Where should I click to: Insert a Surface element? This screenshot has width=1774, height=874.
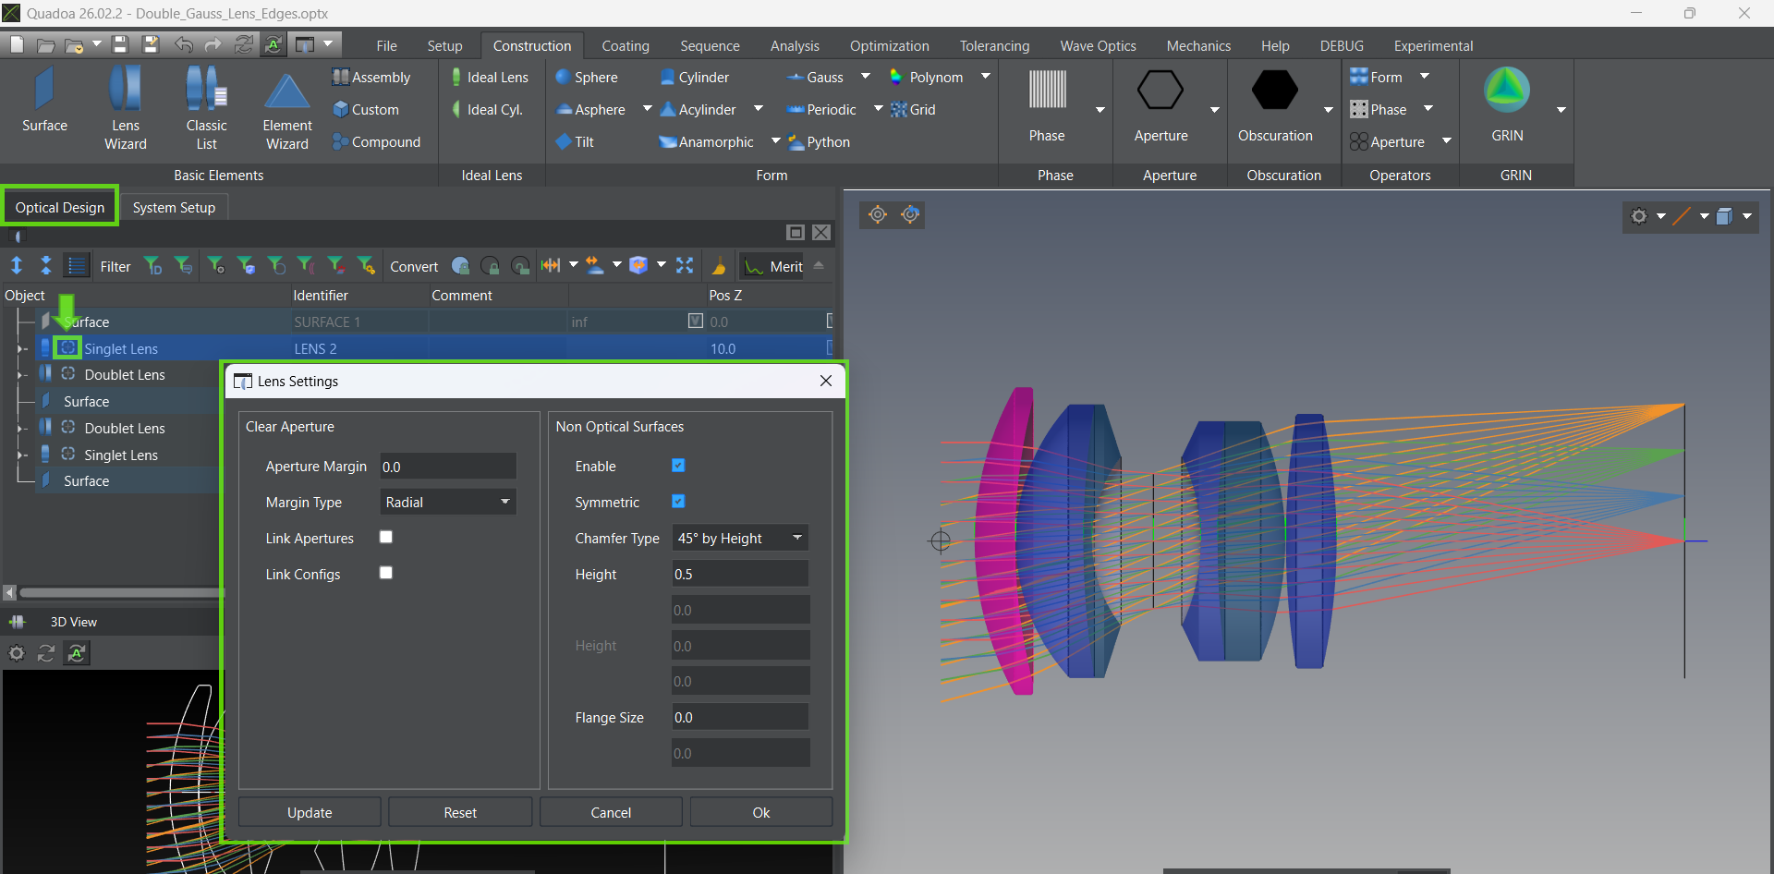pyautogui.click(x=43, y=106)
